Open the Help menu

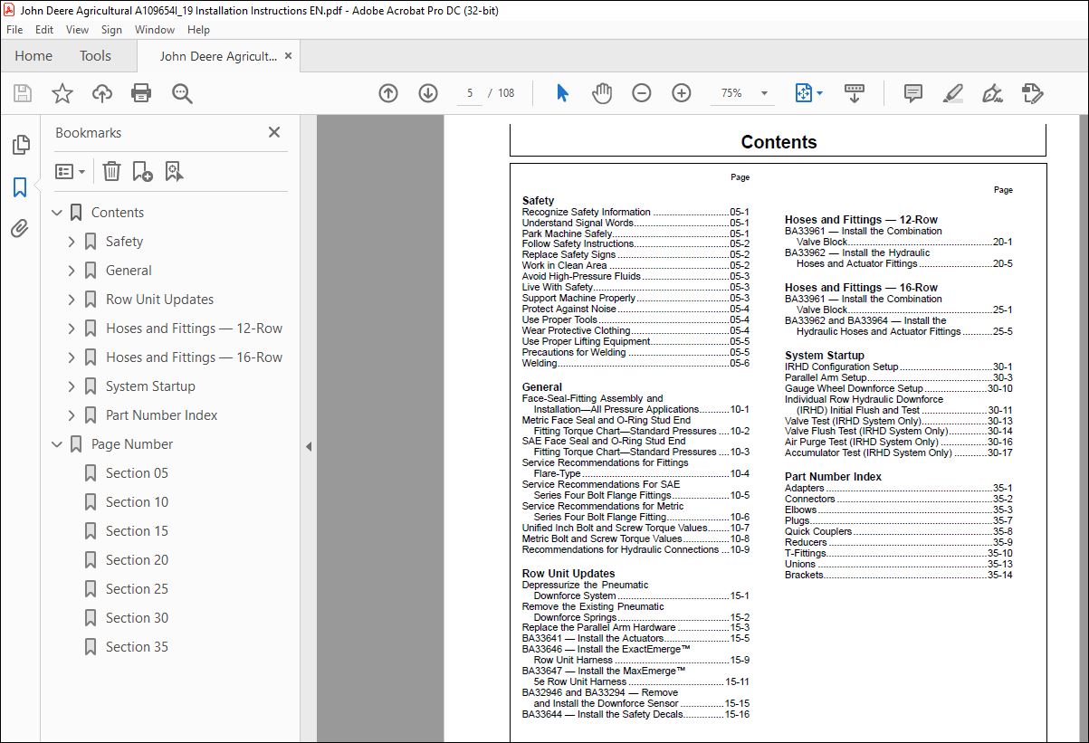click(x=198, y=30)
